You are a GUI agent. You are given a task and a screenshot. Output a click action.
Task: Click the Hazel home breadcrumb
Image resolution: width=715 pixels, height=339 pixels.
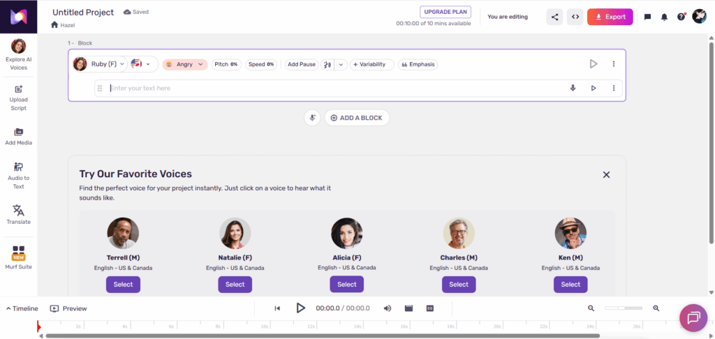(63, 25)
